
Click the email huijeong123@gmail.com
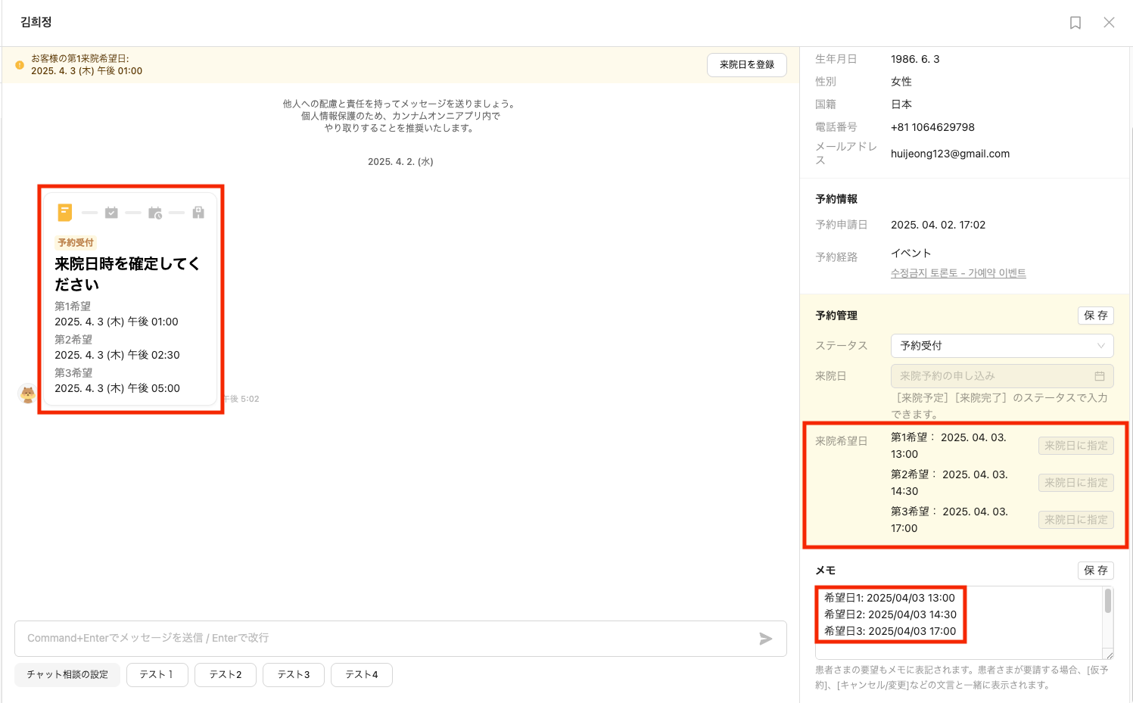[x=950, y=154]
